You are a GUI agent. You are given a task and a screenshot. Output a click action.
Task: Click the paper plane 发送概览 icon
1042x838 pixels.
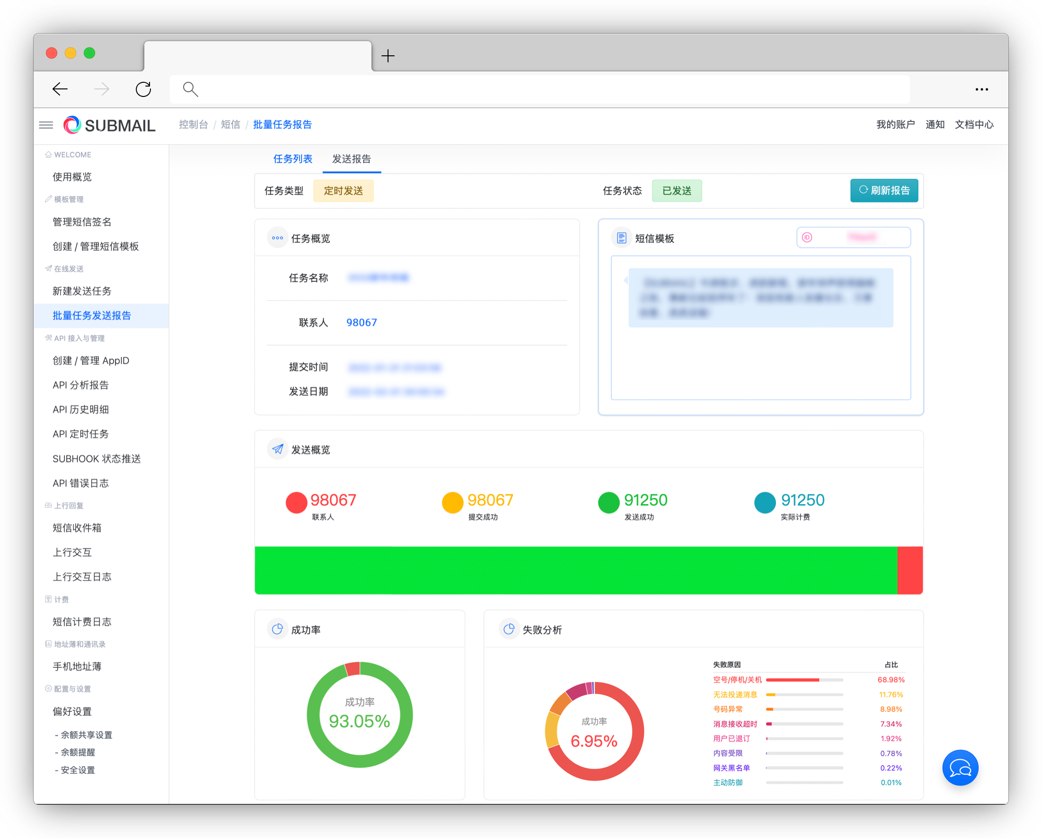pyautogui.click(x=277, y=449)
